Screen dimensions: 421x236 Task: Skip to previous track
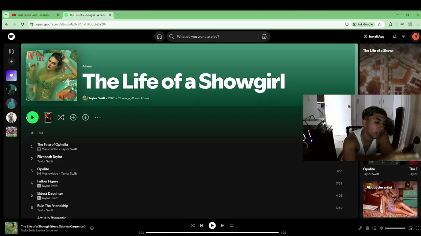[x=202, y=226]
